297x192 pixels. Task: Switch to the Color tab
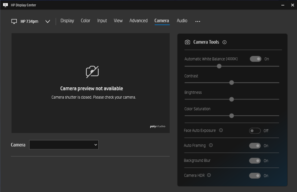[85, 20]
